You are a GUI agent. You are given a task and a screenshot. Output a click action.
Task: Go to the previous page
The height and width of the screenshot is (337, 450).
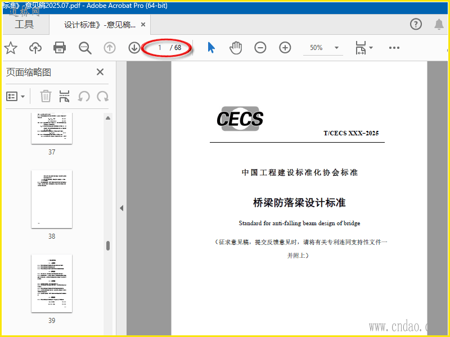tap(110, 48)
